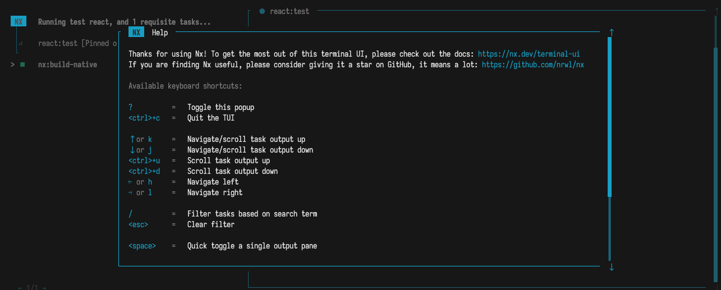Click the left arrow next to 1/1 pagination

pos(20,288)
